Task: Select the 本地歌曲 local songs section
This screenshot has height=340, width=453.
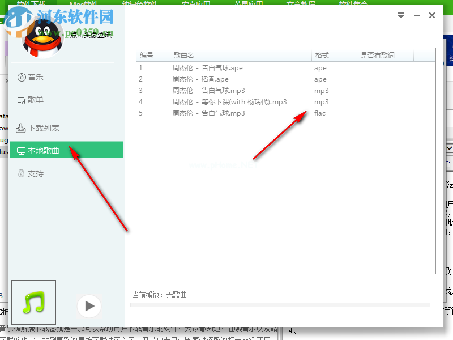Action: (x=37, y=150)
